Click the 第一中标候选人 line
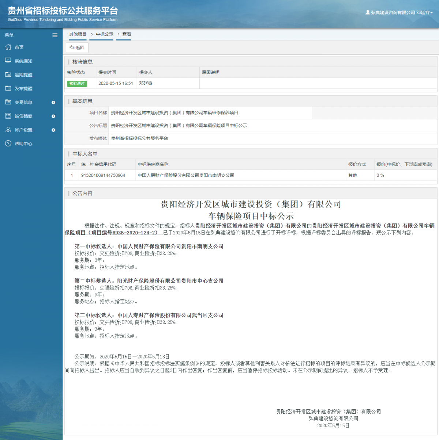The width and height of the screenshot is (439, 440). pos(149,246)
